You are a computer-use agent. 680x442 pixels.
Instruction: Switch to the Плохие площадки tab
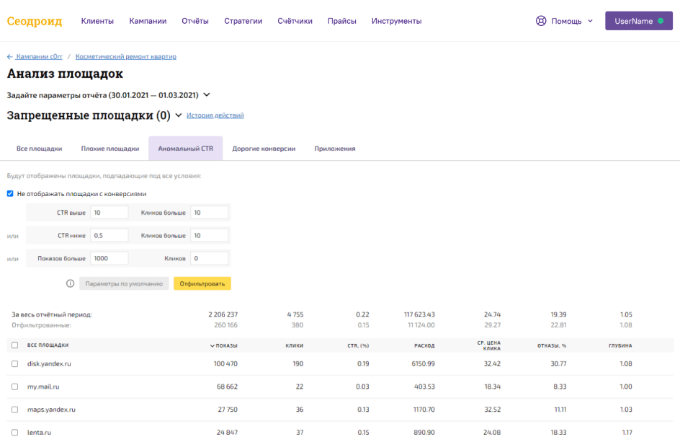pos(109,149)
